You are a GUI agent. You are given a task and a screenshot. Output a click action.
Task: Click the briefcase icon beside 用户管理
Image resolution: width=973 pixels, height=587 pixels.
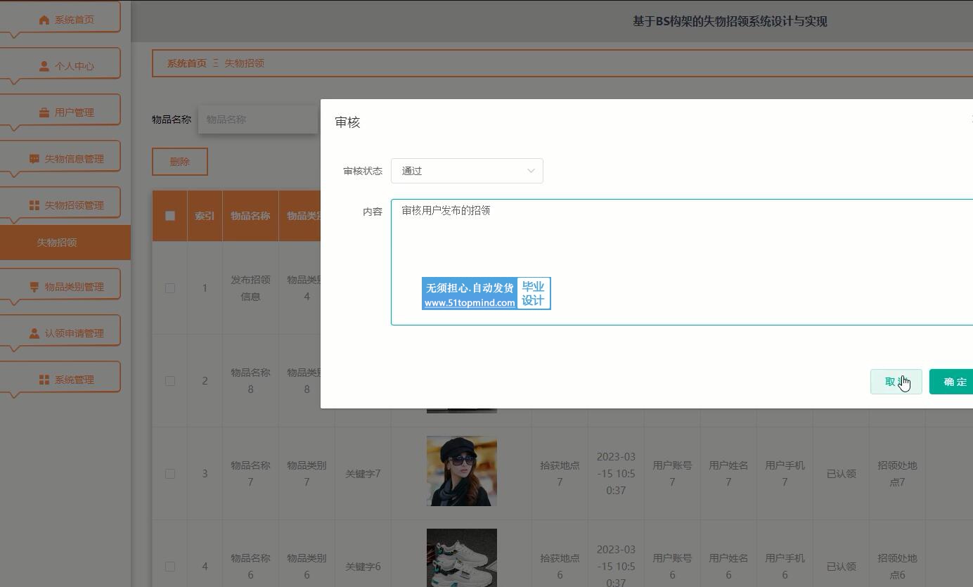click(44, 112)
